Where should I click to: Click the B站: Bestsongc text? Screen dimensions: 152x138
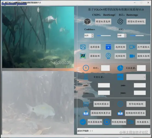(x=128, y=15)
